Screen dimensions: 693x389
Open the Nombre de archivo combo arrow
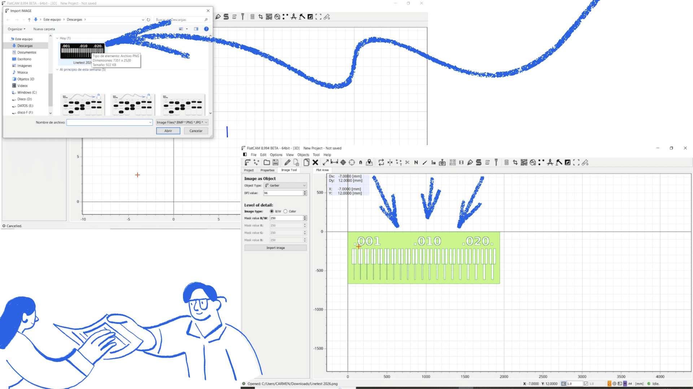(x=150, y=122)
